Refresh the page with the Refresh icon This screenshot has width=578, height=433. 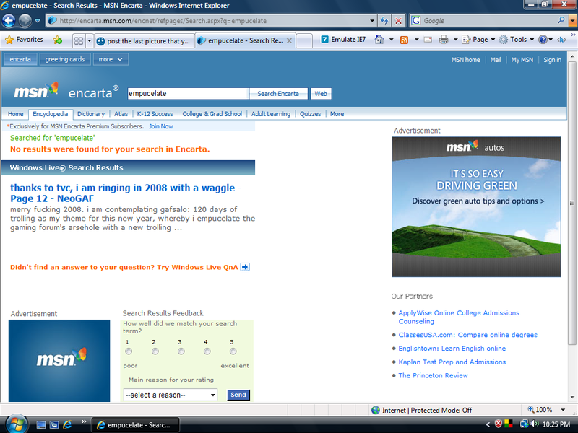[384, 21]
